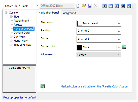Expand the Day View tree node
Screen dimensions: 138x102
click(x=11, y=37)
